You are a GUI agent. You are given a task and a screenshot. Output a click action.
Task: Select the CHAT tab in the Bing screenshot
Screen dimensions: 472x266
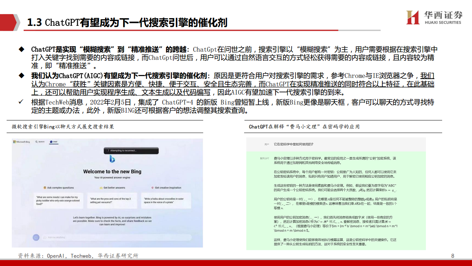tap(53, 142)
